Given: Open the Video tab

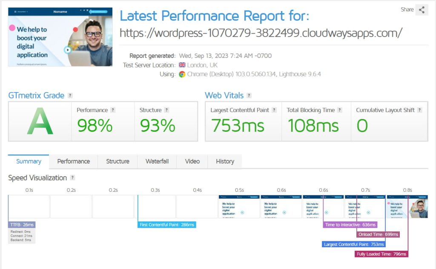Looking at the screenshot, I should coord(192,162).
